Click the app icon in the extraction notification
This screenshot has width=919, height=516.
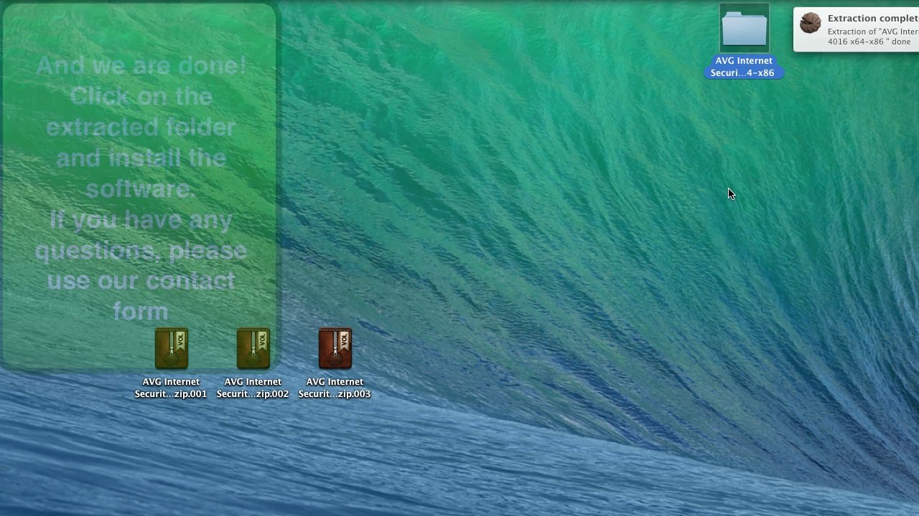click(x=810, y=23)
